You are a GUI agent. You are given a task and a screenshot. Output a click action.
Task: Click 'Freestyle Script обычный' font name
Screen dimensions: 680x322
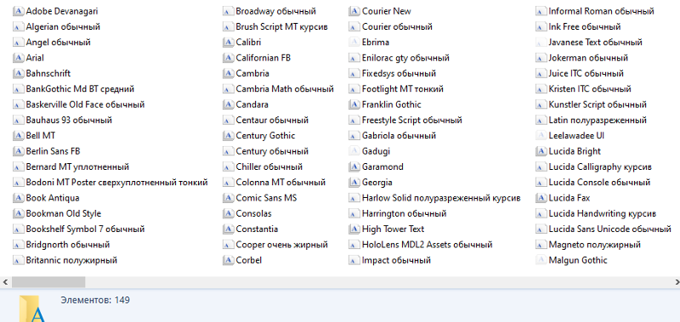412,120
